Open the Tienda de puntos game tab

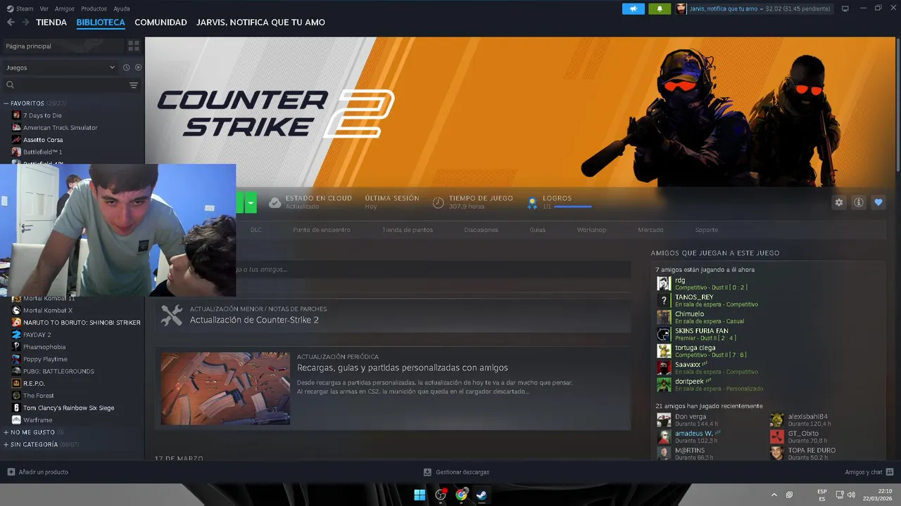[x=408, y=230]
